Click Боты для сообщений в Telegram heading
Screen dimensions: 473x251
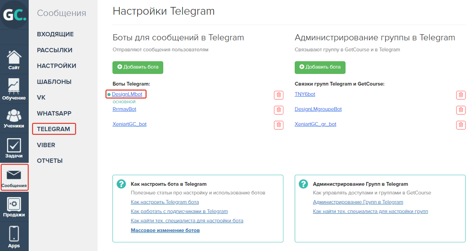tap(178, 38)
